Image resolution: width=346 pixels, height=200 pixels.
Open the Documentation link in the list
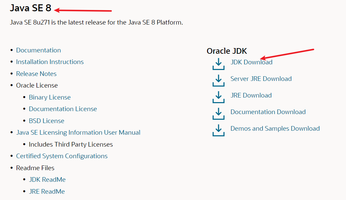click(38, 50)
